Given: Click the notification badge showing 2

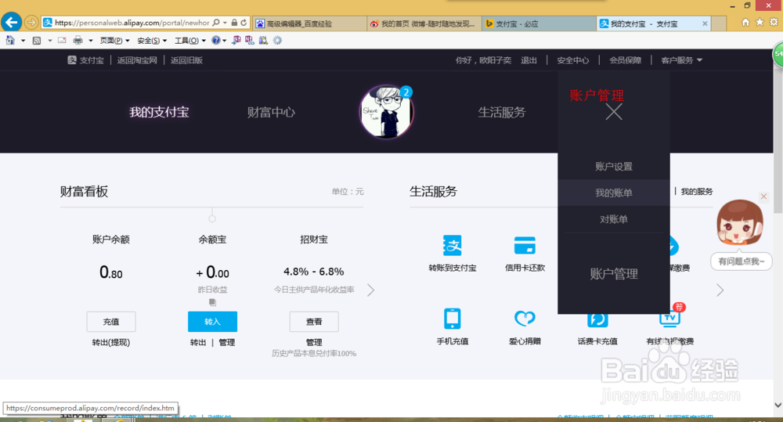Looking at the screenshot, I should (x=406, y=92).
